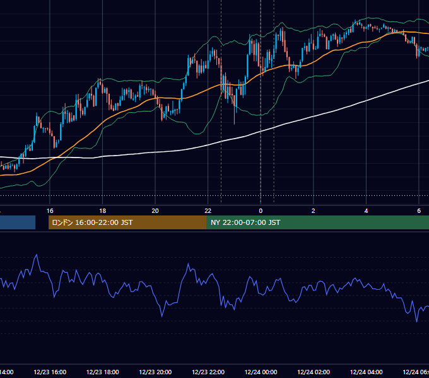Click the 18 hour label on upper axis
Image resolution: width=429 pixels, height=378 pixels.
[103, 211]
